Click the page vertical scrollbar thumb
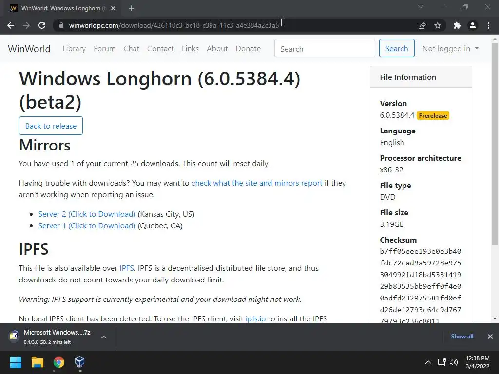The height and width of the screenshot is (374, 499). pos(495,144)
